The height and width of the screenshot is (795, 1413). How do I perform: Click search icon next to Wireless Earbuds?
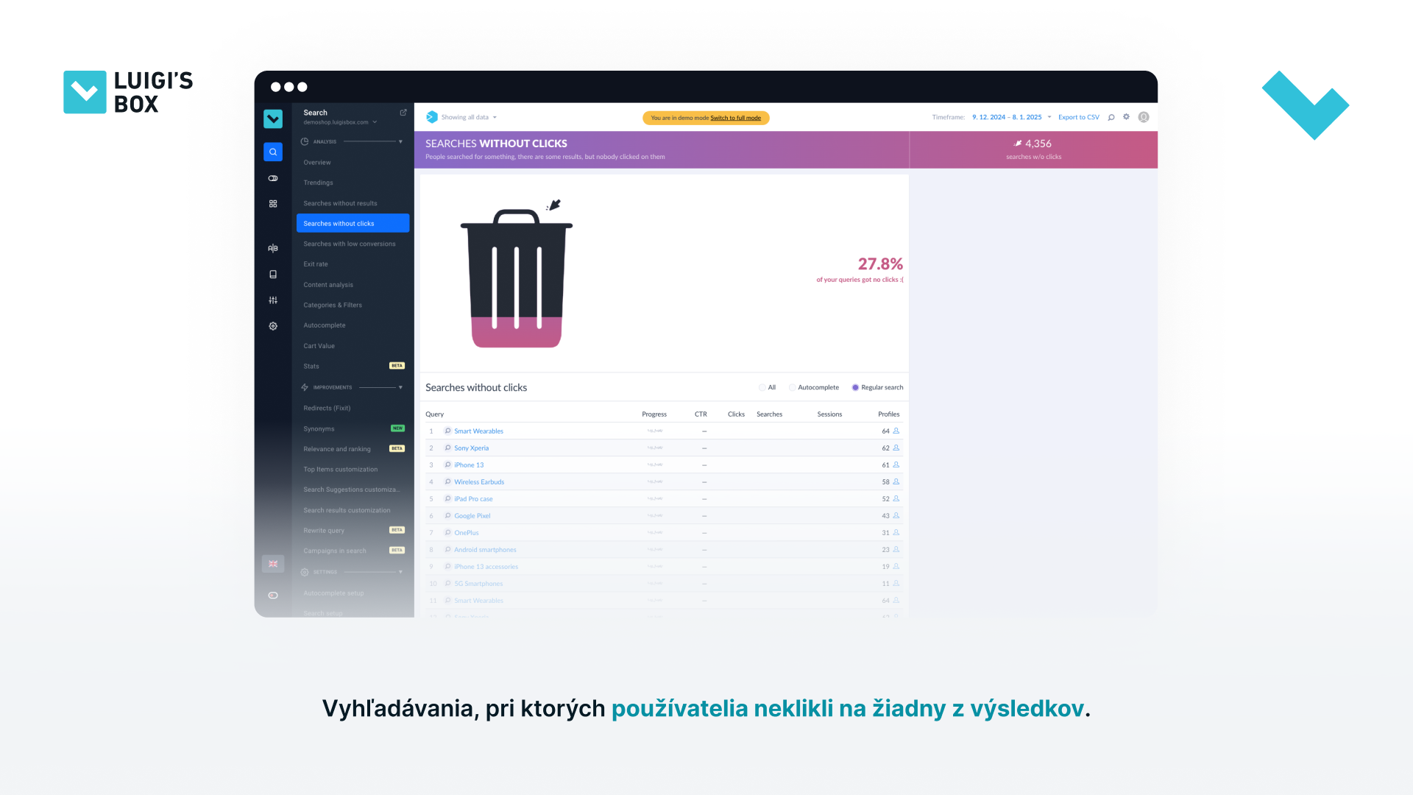point(447,481)
